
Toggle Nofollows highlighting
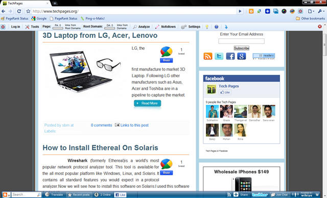pos(166,27)
